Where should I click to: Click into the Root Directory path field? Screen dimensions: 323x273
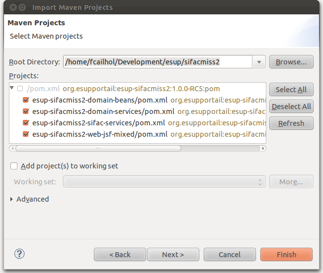pyautogui.click(x=157, y=62)
